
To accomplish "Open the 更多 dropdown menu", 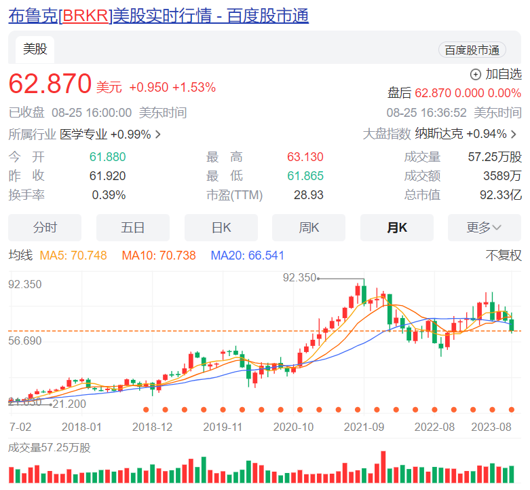I will click(x=485, y=228).
